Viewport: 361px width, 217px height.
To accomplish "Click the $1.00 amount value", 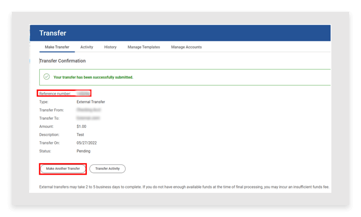I will tap(81, 127).
